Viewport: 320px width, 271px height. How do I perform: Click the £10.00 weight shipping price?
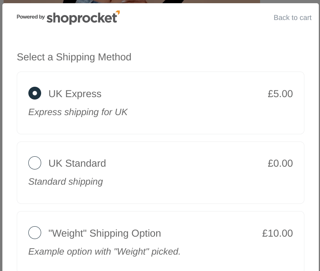click(x=277, y=233)
